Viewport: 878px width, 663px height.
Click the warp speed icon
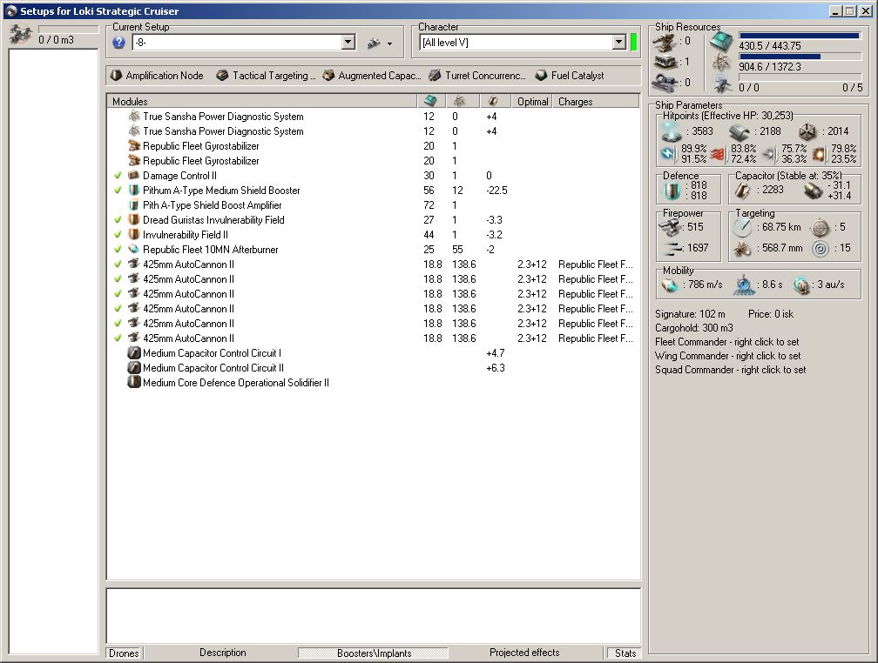tap(802, 285)
